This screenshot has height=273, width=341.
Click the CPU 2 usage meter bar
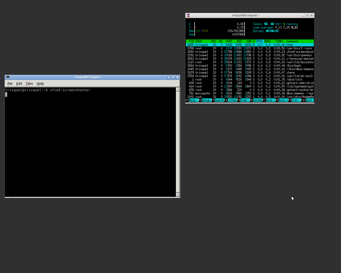[x=217, y=27]
